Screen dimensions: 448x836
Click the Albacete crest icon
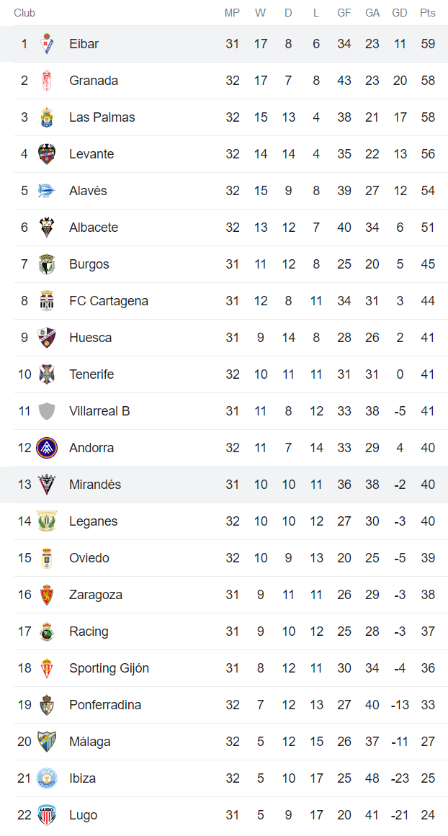coord(45,228)
